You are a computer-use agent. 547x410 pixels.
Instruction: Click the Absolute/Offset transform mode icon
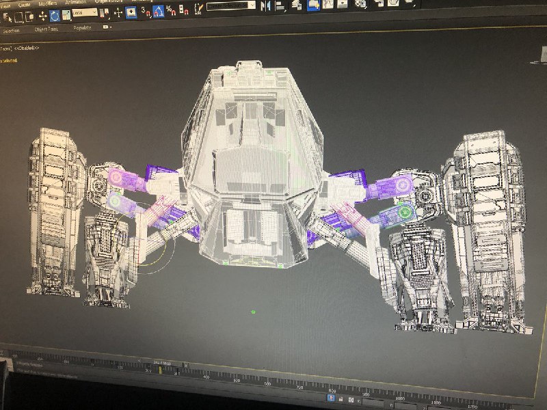coord(351,400)
